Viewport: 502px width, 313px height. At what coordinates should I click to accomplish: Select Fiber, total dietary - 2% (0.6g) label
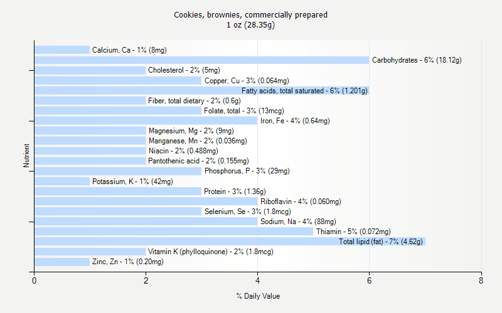click(x=195, y=101)
